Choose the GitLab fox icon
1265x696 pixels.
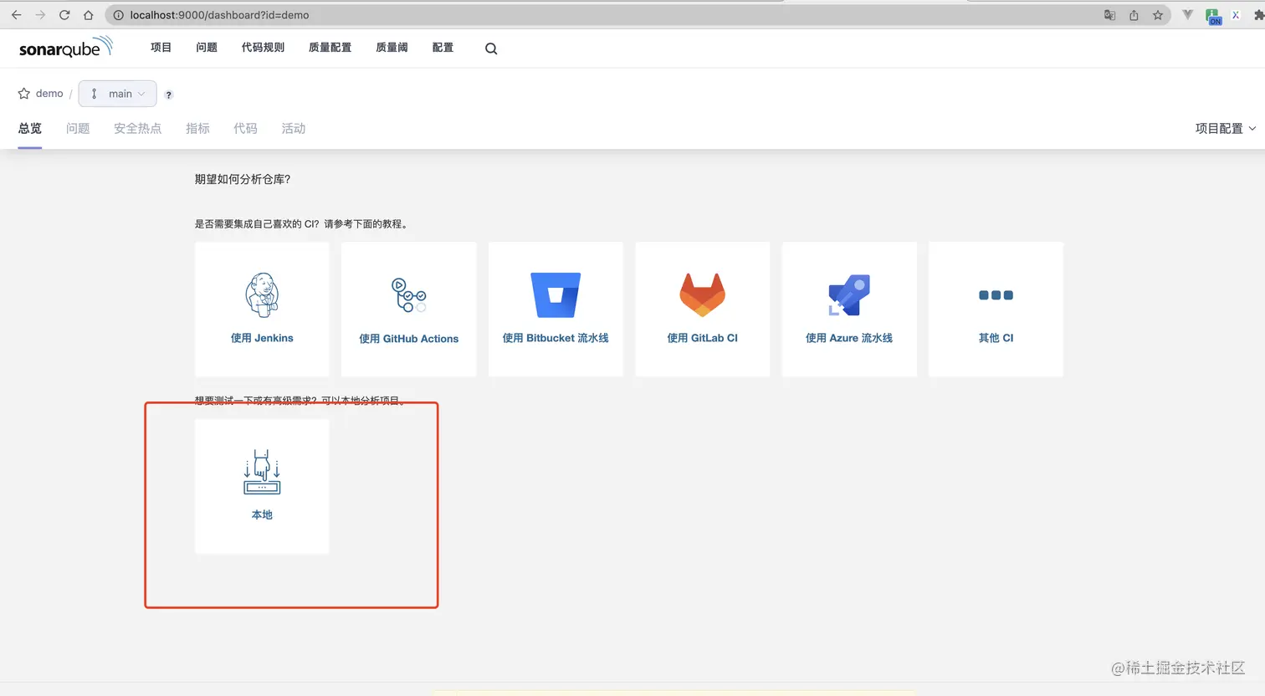tap(703, 294)
